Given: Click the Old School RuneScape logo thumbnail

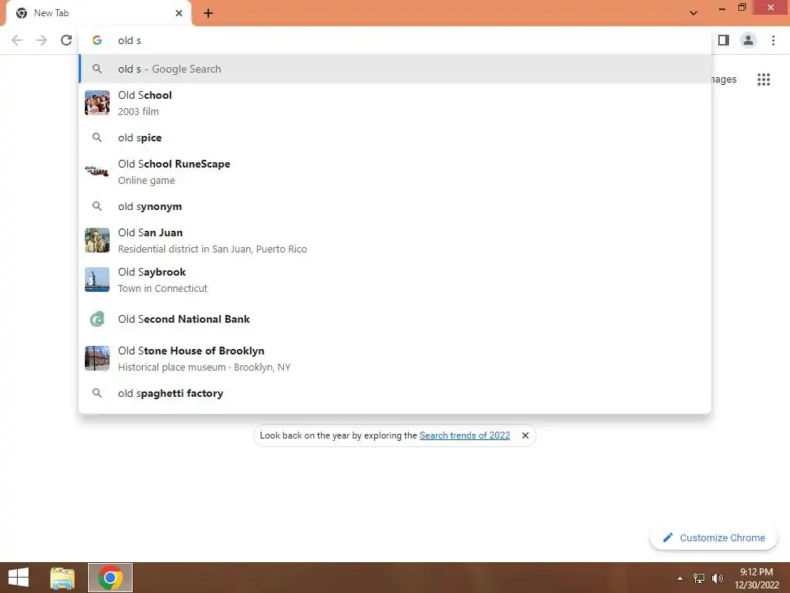Looking at the screenshot, I should [x=96, y=171].
